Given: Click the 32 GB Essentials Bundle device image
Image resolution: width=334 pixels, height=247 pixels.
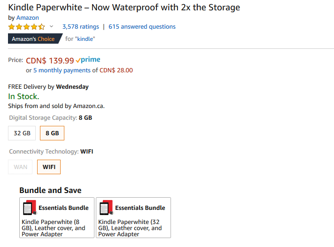Looking at the screenshot, I should [x=106, y=208].
